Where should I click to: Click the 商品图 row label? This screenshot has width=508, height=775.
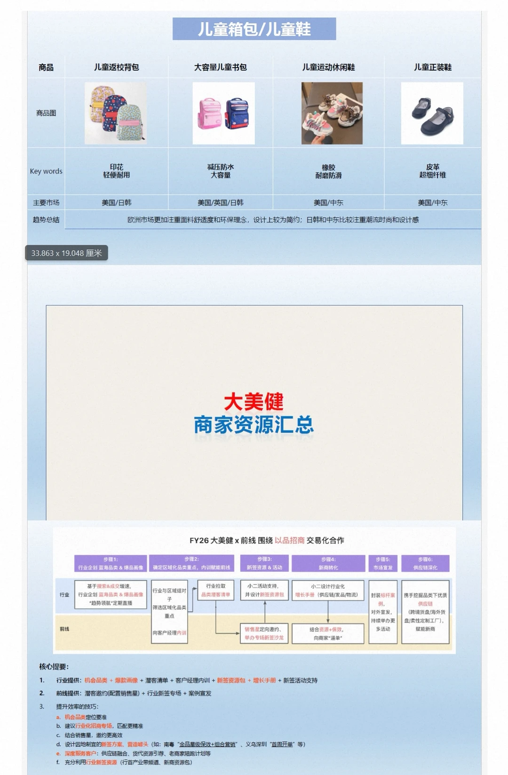click(46, 113)
